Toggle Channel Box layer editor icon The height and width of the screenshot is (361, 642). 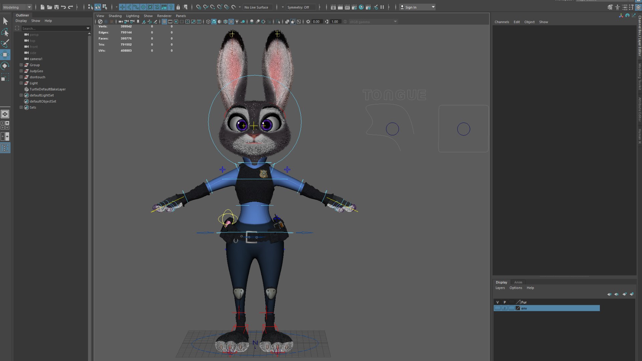tap(638, 7)
